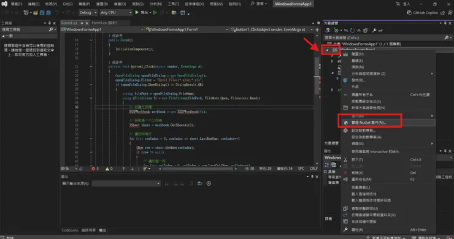This screenshot has height=239, width=454.
Task: Click the categorized view icon in Properties panel
Action: tap(327, 165)
